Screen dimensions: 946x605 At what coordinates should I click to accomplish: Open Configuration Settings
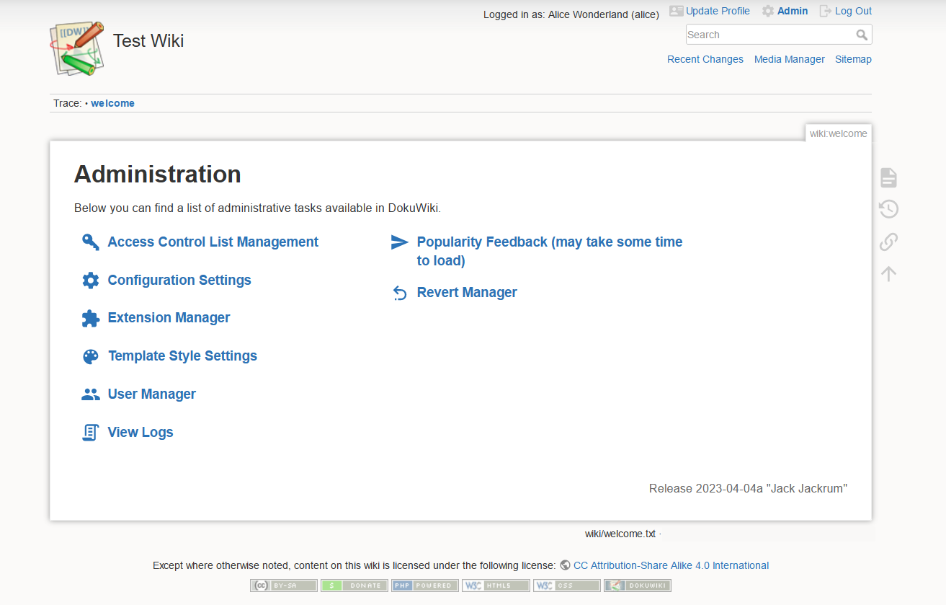[179, 281]
